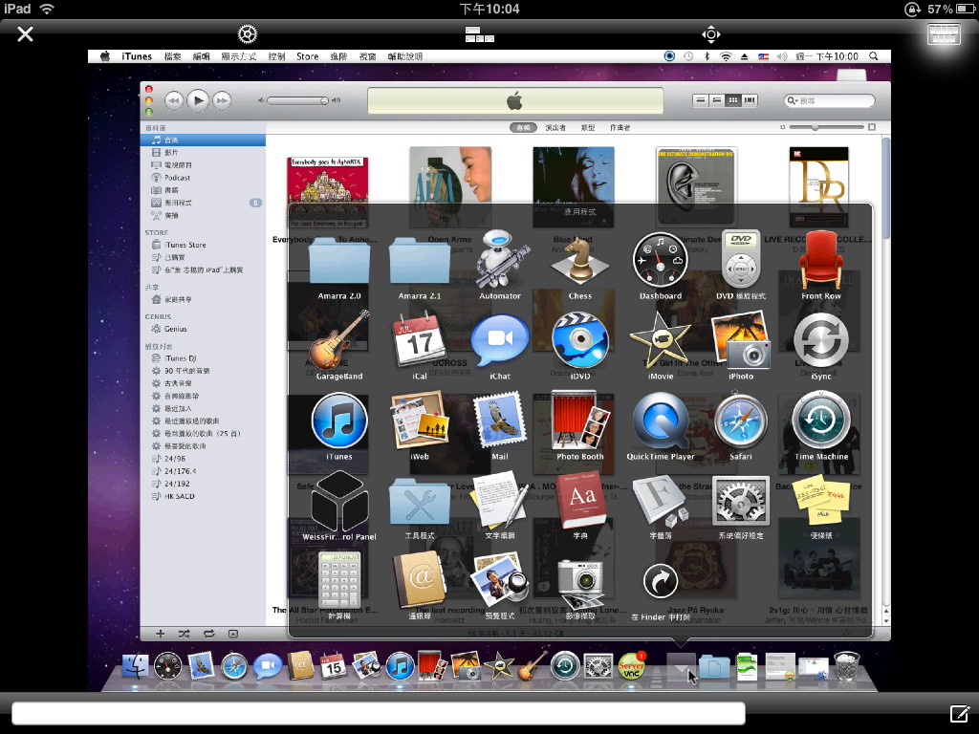Open Safari from the applications stack grid
This screenshot has height=734, width=979.
741,421
